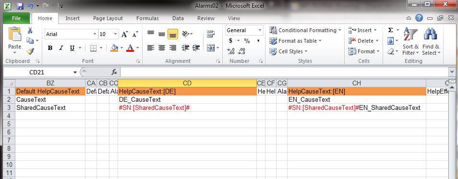Switch to the View tab

point(234,18)
